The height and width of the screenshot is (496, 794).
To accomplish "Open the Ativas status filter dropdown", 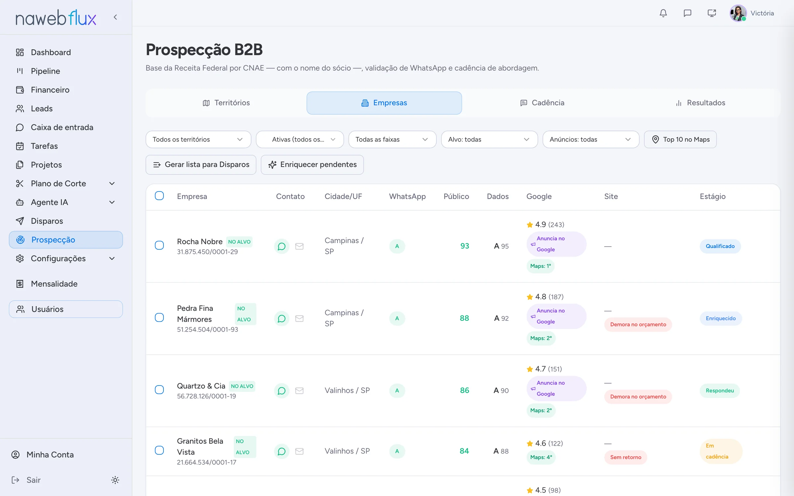I will click(300, 140).
